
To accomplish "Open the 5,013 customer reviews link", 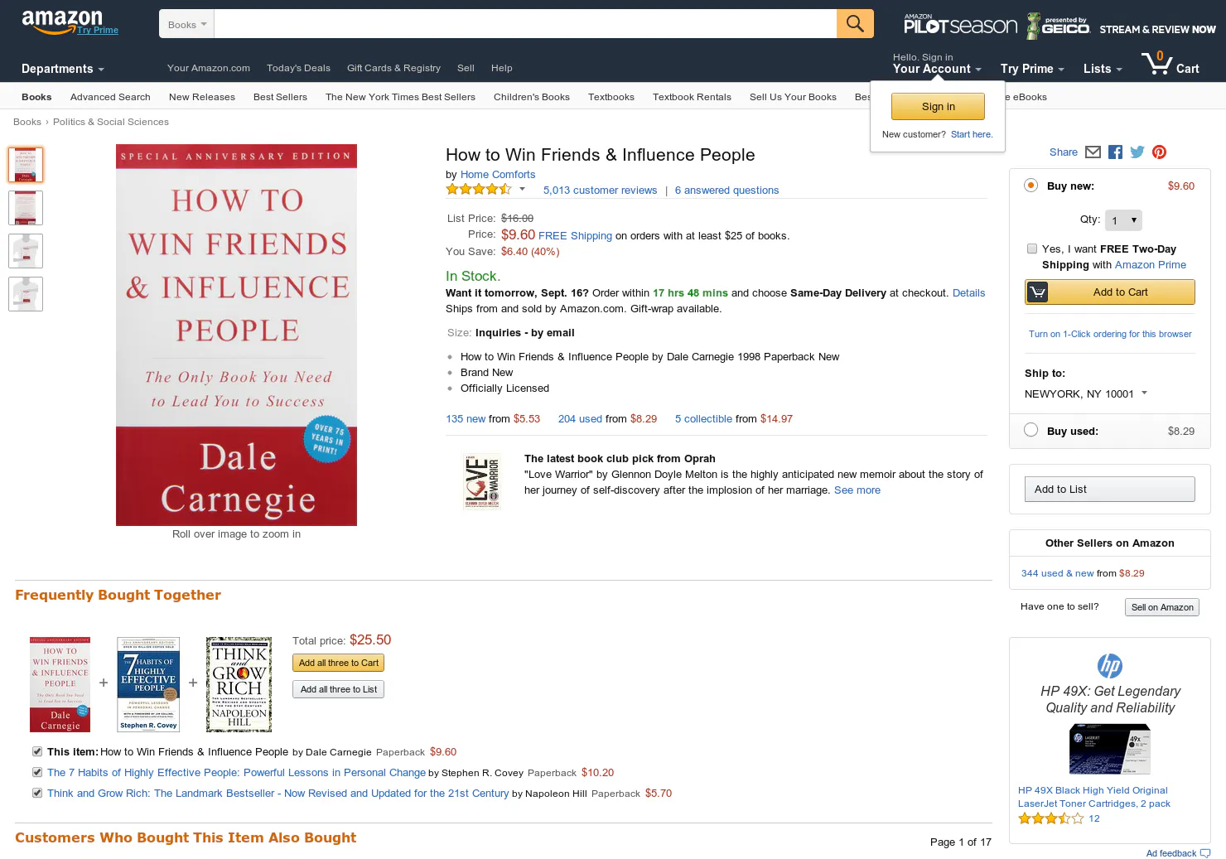I will tap(600, 191).
